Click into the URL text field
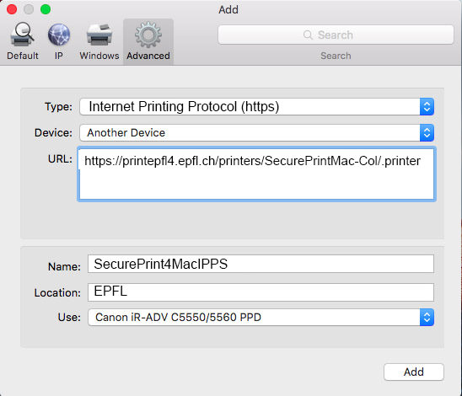462x396 pixels. tap(256, 174)
